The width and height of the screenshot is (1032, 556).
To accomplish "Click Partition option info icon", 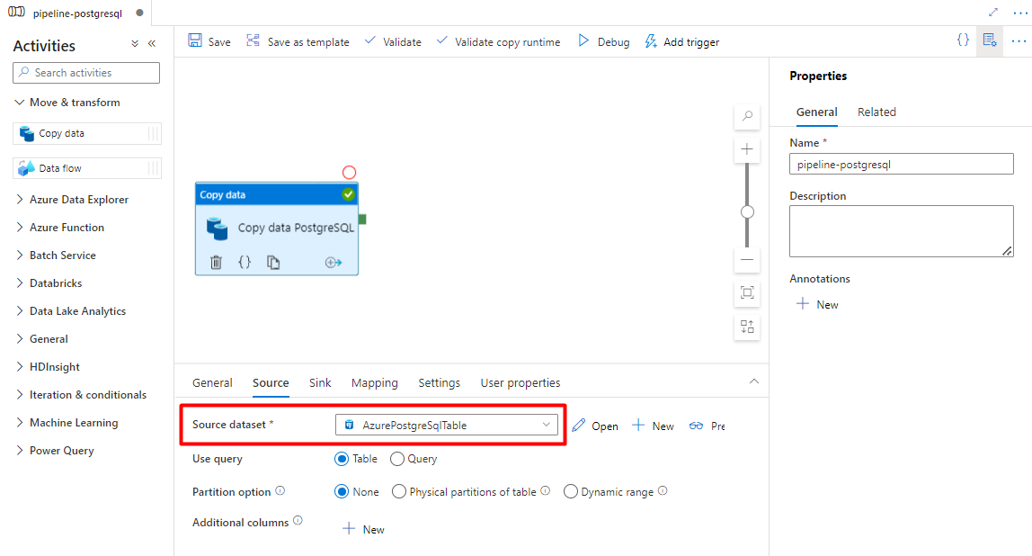I will (x=280, y=491).
